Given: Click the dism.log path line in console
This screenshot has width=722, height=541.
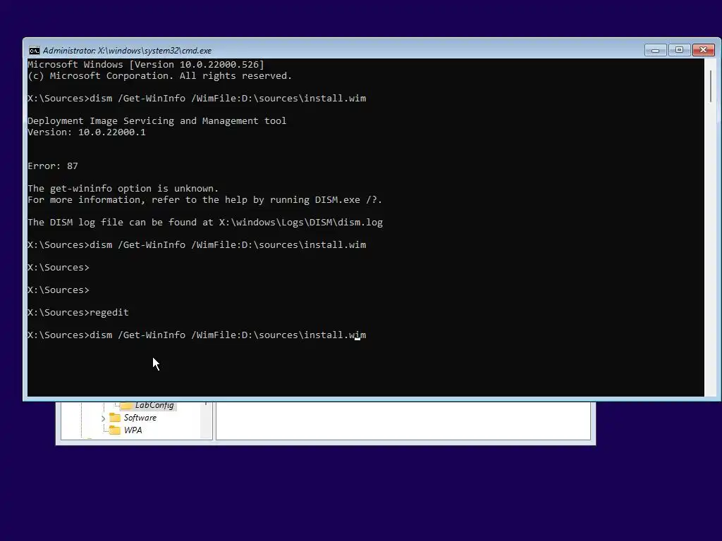Looking at the screenshot, I should pos(205,222).
